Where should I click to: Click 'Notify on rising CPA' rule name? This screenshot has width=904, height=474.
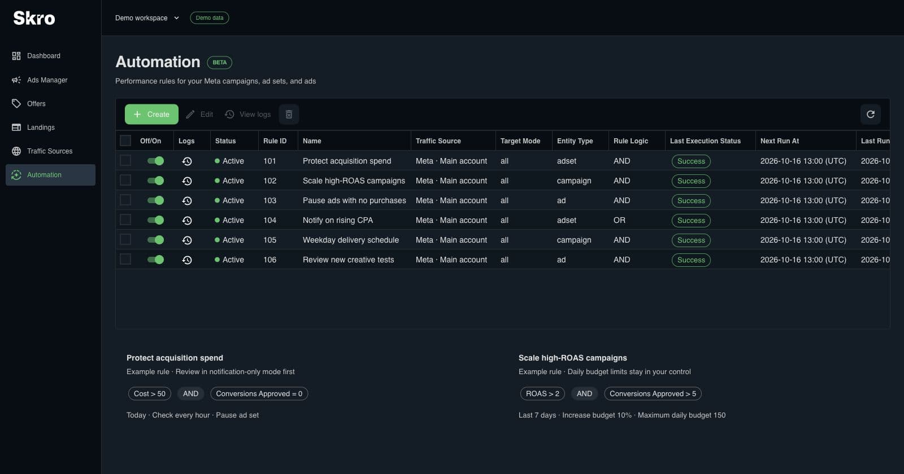pyautogui.click(x=338, y=220)
